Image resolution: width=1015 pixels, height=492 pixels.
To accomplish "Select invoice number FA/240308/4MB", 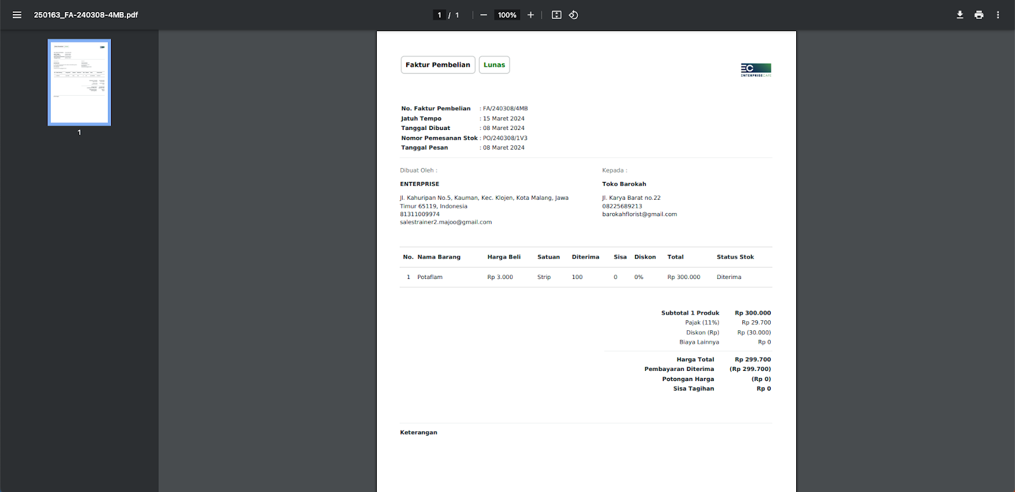I will click(505, 108).
